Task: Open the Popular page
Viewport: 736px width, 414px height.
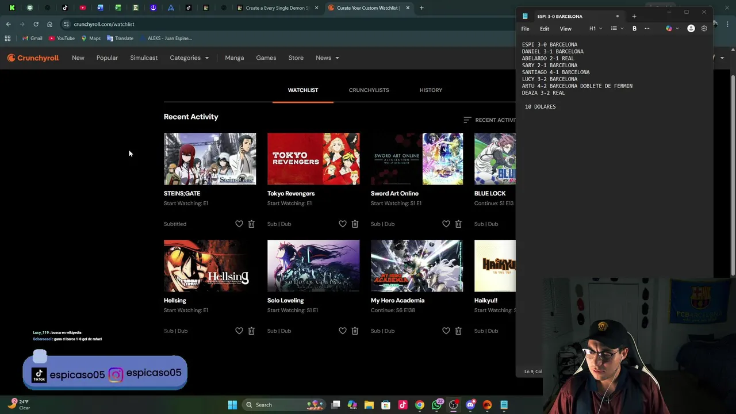Action: click(107, 57)
